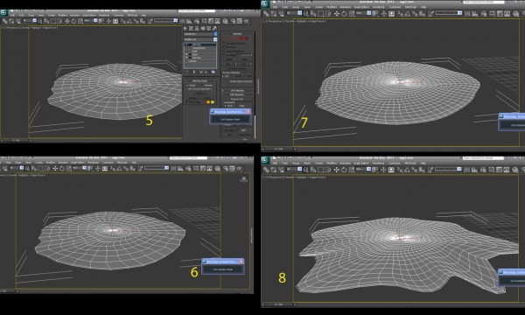This screenshot has width=525, height=315.
Task: Open Select by Name in step 5 window
Action: (46, 21)
